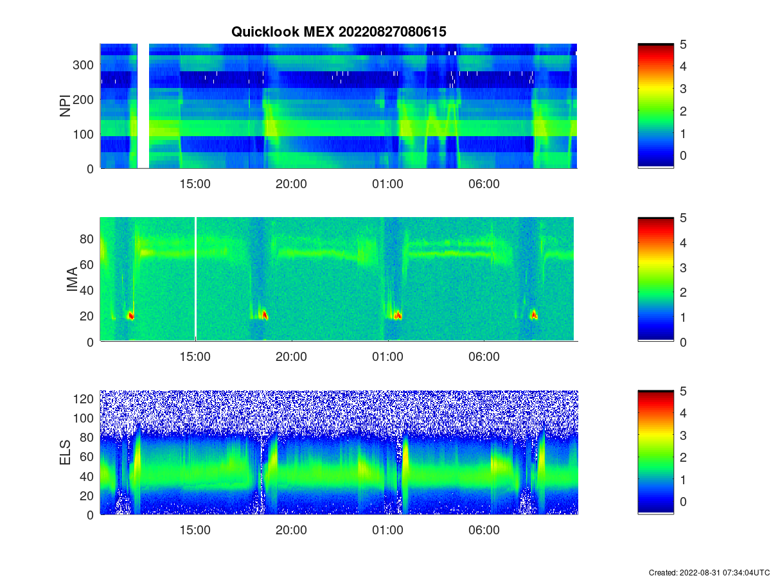The height and width of the screenshot is (578, 771).
Task: Click the 100 tick on ELS y-axis
Action: [85, 418]
